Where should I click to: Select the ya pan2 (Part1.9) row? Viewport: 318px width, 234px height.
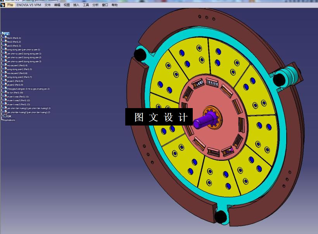[x=15, y=85]
